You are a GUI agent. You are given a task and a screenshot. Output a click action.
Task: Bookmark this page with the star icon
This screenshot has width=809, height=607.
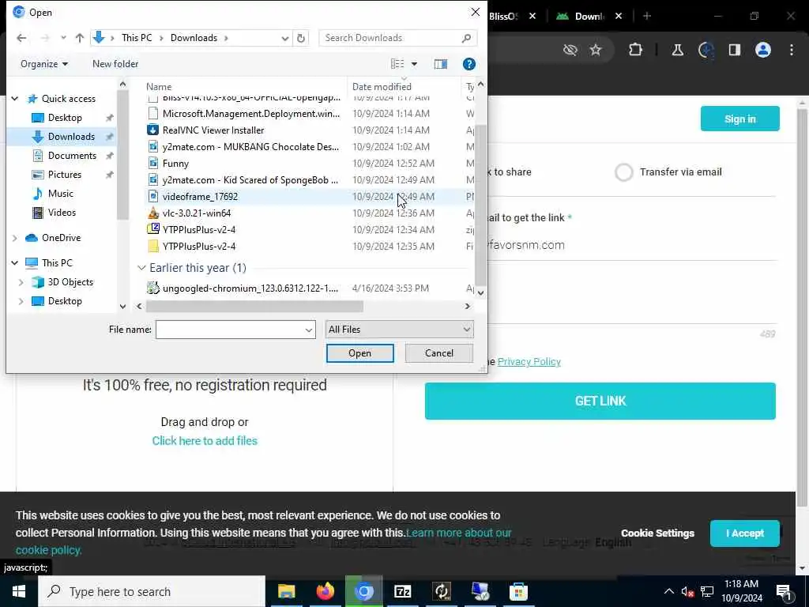[596, 50]
